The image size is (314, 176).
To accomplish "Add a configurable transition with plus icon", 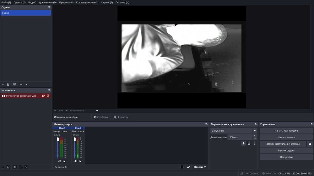I will 243,143.
